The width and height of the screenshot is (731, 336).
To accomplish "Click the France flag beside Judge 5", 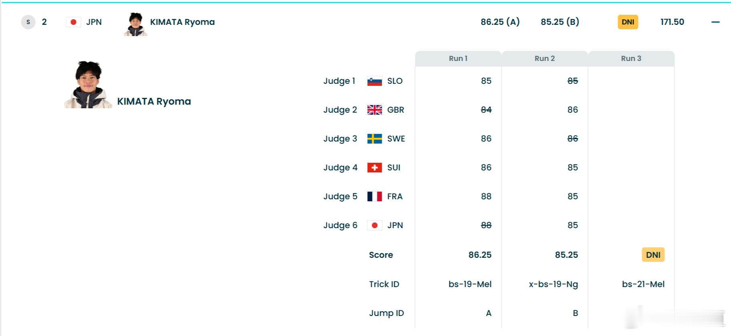I will click(x=375, y=196).
